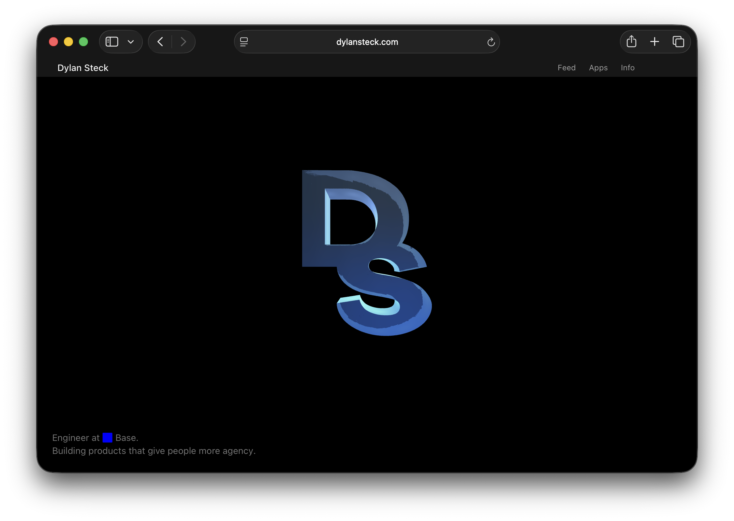Show the tab overview icon

coord(678,42)
